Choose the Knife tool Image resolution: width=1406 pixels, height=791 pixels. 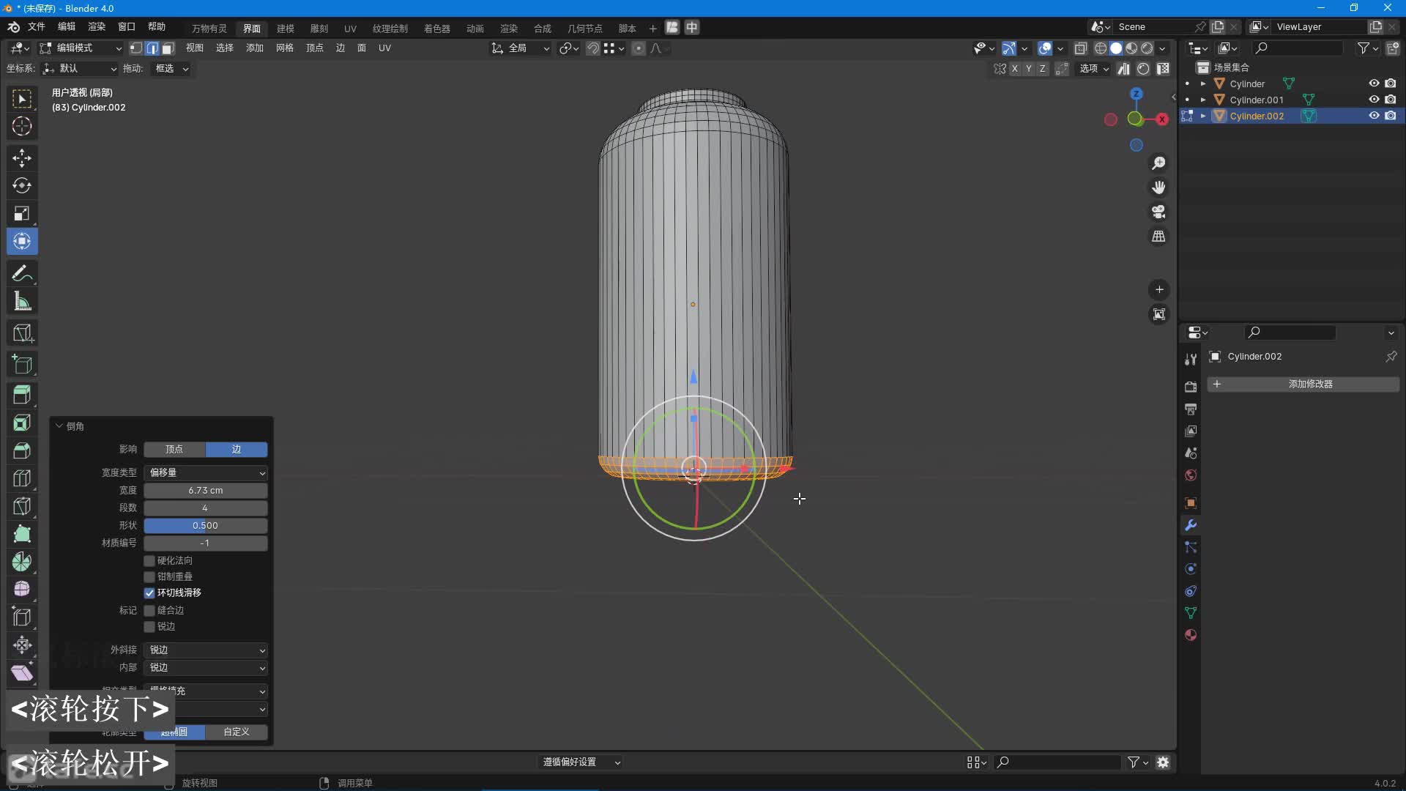[x=22, y=506]
